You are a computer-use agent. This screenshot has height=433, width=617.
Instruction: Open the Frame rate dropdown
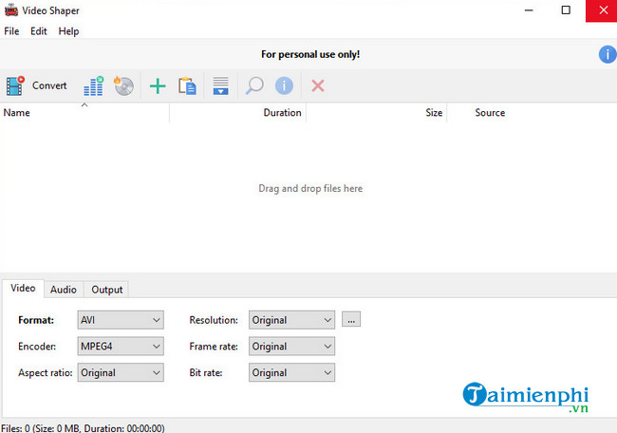291,347
